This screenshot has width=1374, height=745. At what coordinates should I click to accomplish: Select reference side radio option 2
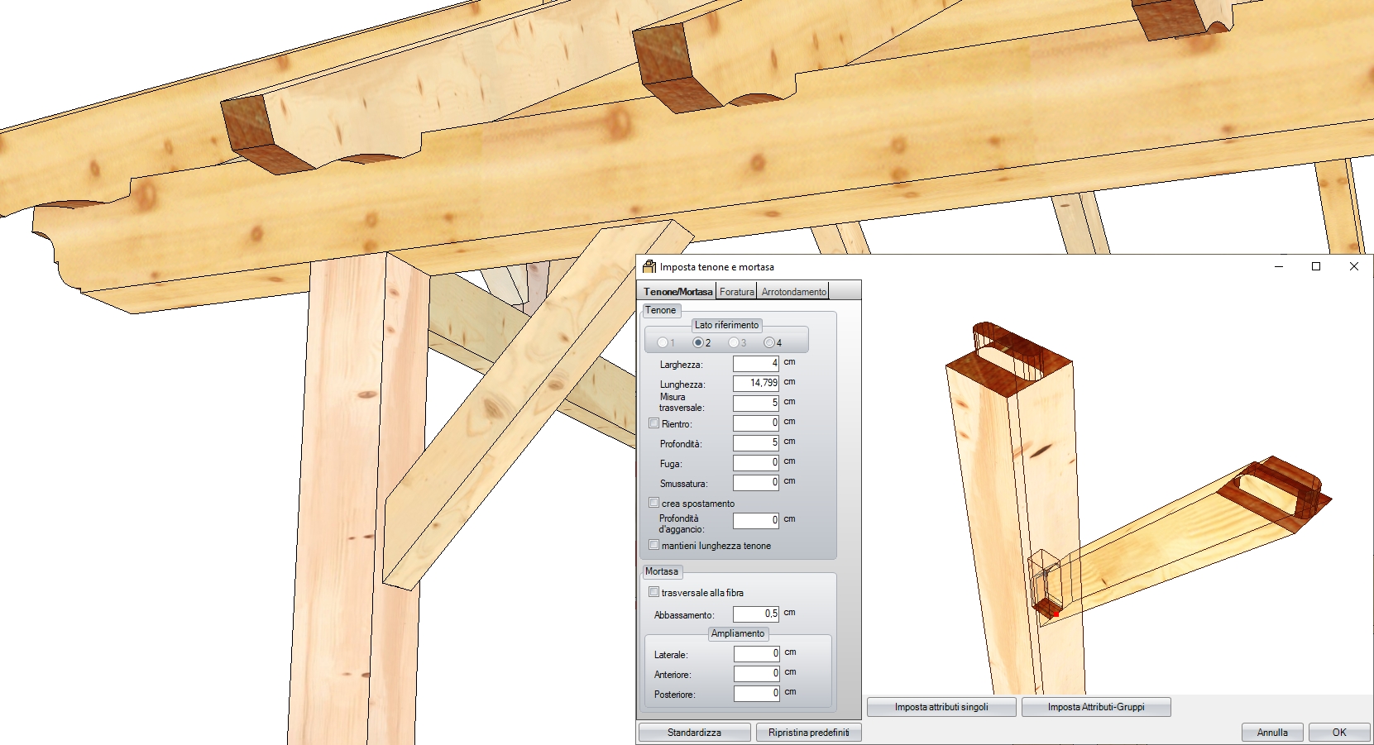[698, 342]
